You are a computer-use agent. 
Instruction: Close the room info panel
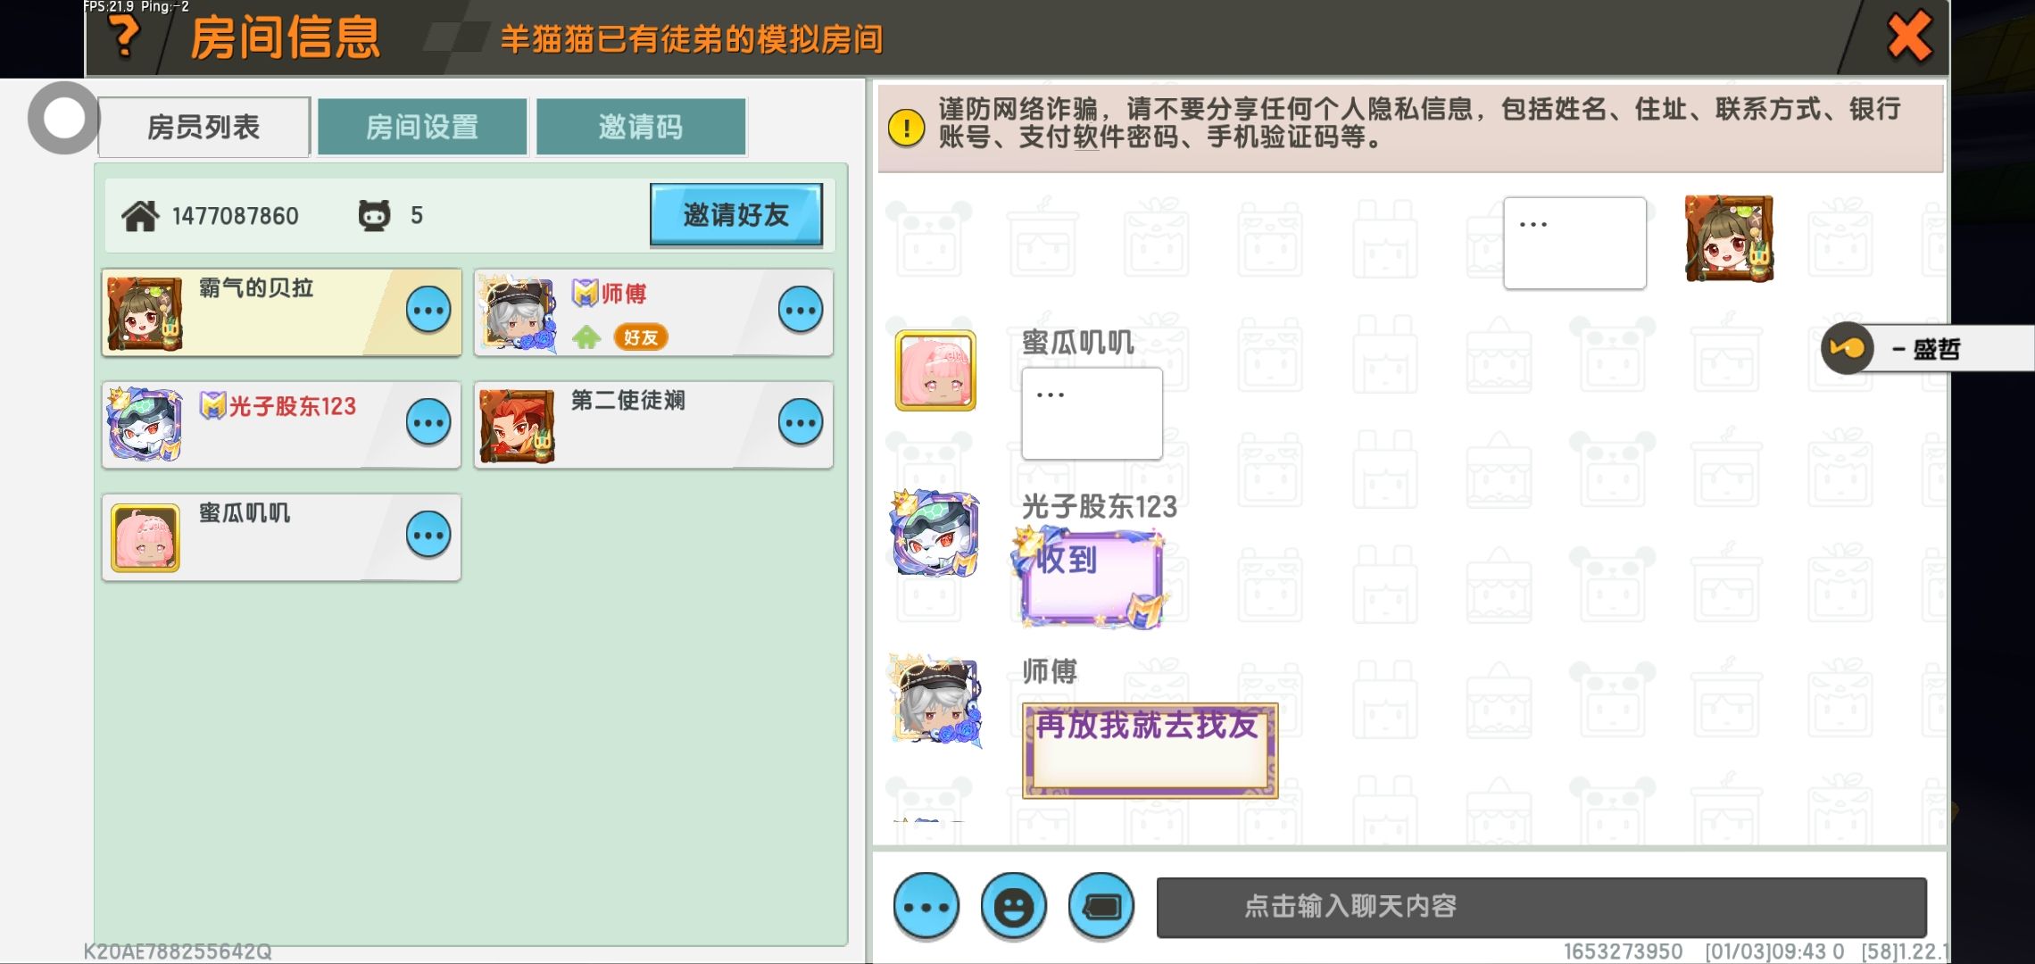[x=1909, y=37]
